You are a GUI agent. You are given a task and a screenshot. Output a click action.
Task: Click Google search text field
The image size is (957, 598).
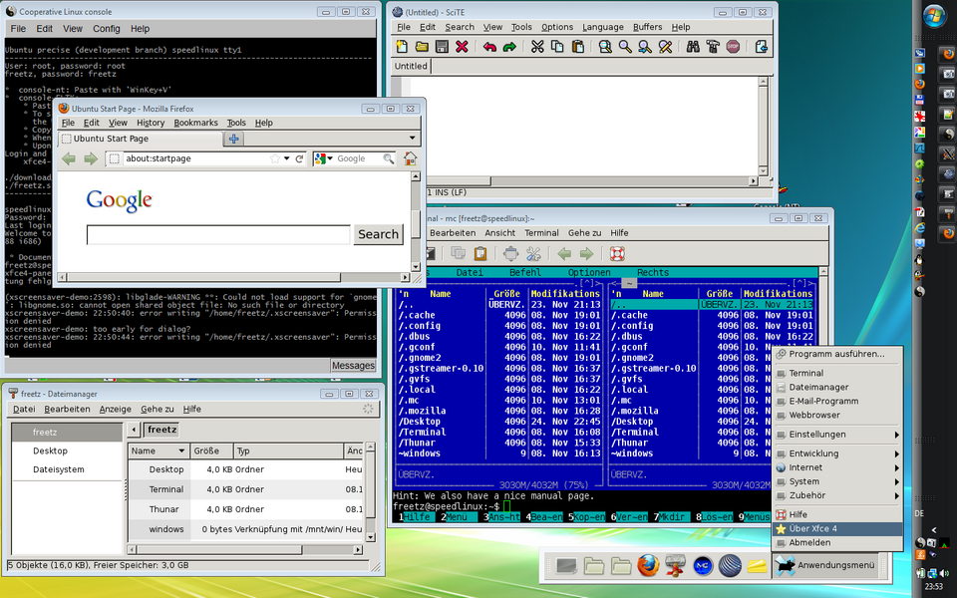pos(218,235)
